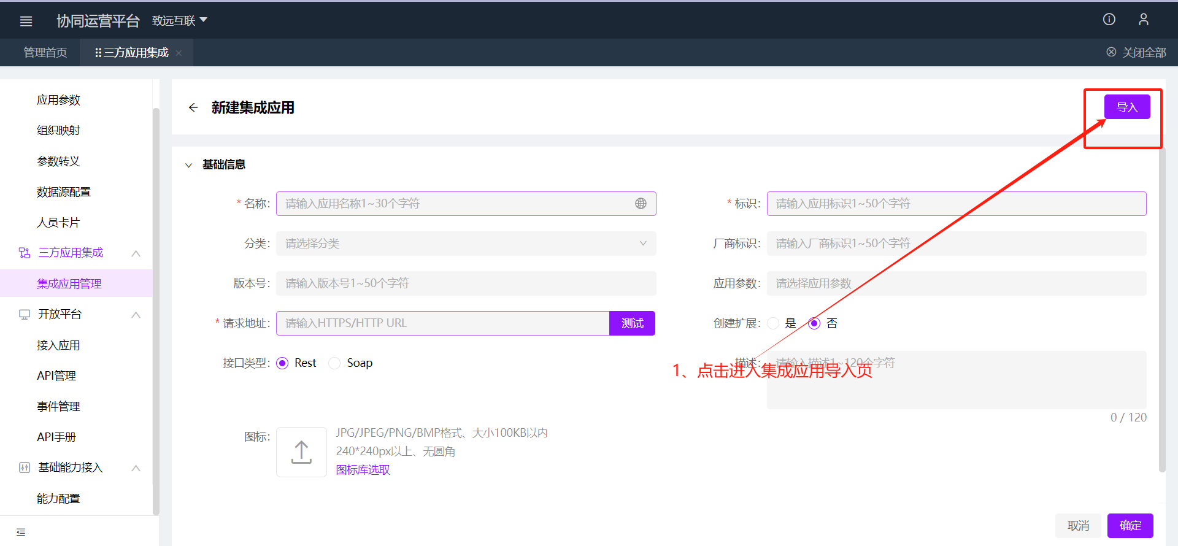Viewport: 1178px width, 546px height.
Task: Open the hamburger main menu
Action: tap(26, 21)
